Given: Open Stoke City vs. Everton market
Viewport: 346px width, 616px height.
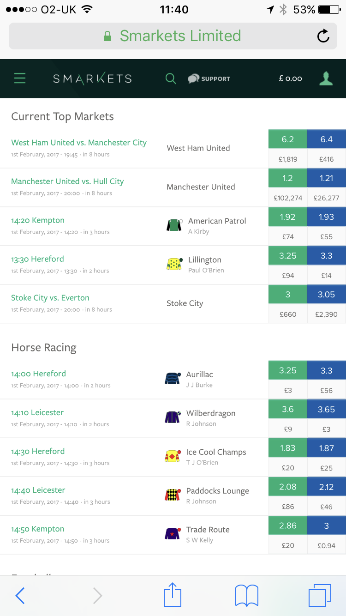Looking at the screenshot, I should point(50,298).
